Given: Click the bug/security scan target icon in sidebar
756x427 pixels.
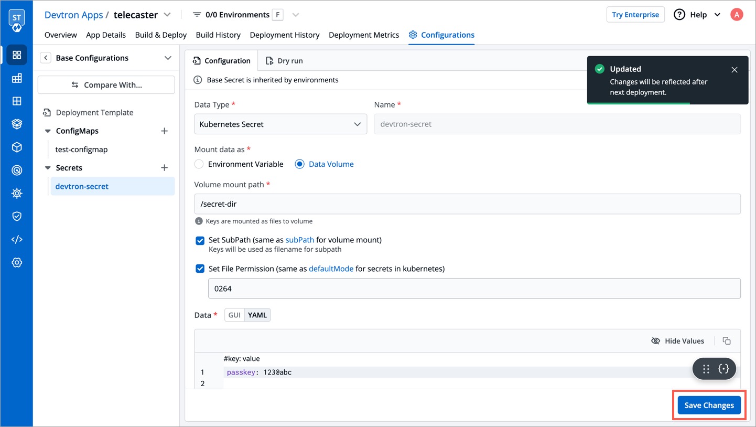Looking at the screenshot, I should pos(17,170).
